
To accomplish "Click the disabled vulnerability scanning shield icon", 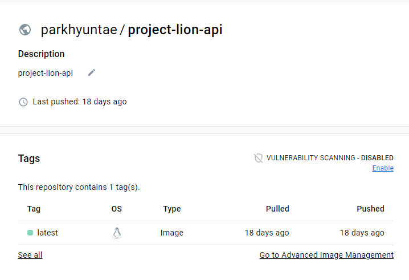I will (258, 158).
